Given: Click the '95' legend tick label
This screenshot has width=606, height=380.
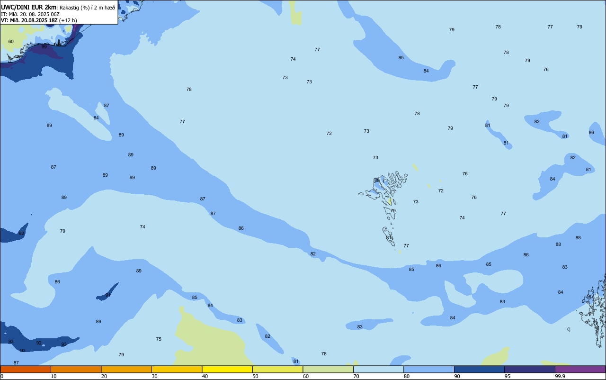Looking at the screenshot, I should pos(508,376).
